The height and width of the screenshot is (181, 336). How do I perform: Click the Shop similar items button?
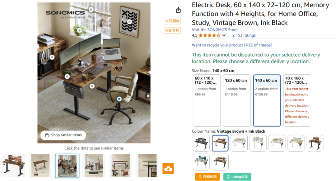pos(63,135)
